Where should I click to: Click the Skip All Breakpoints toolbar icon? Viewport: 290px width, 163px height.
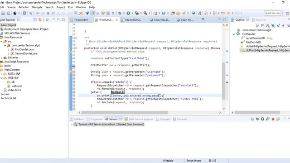tap(31, 13)
